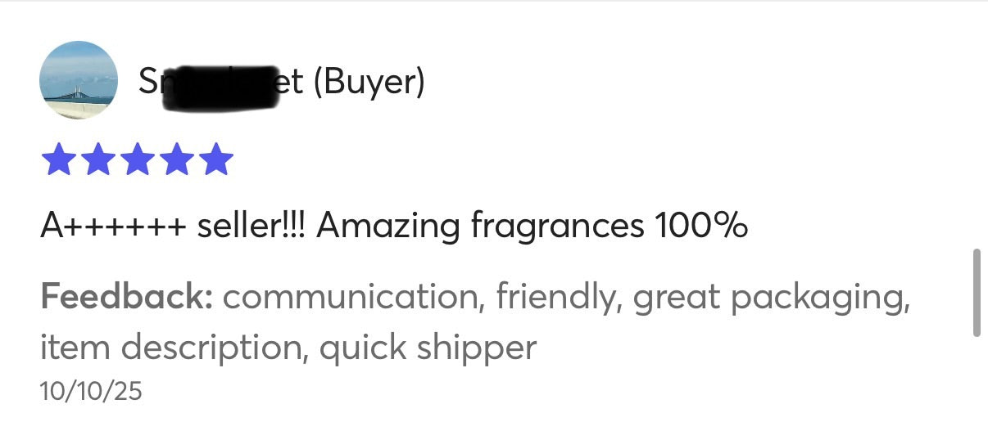Click the words "Amazing fragrances"
The image size is (988, 440).
[x=480, y=227]
